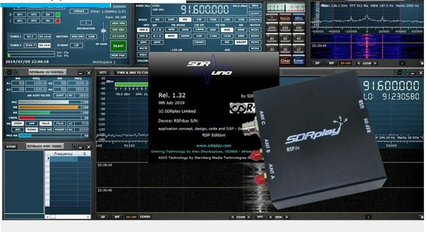Click the info icon in auxiliary spectrum bar
427x232 pixels.
(x=402, y=63)
